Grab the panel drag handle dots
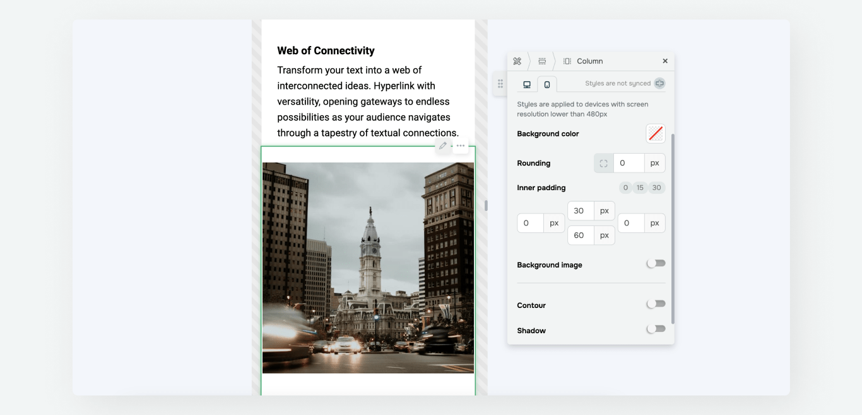The height and width of the screenshot is (415, 862). (500, 84)
